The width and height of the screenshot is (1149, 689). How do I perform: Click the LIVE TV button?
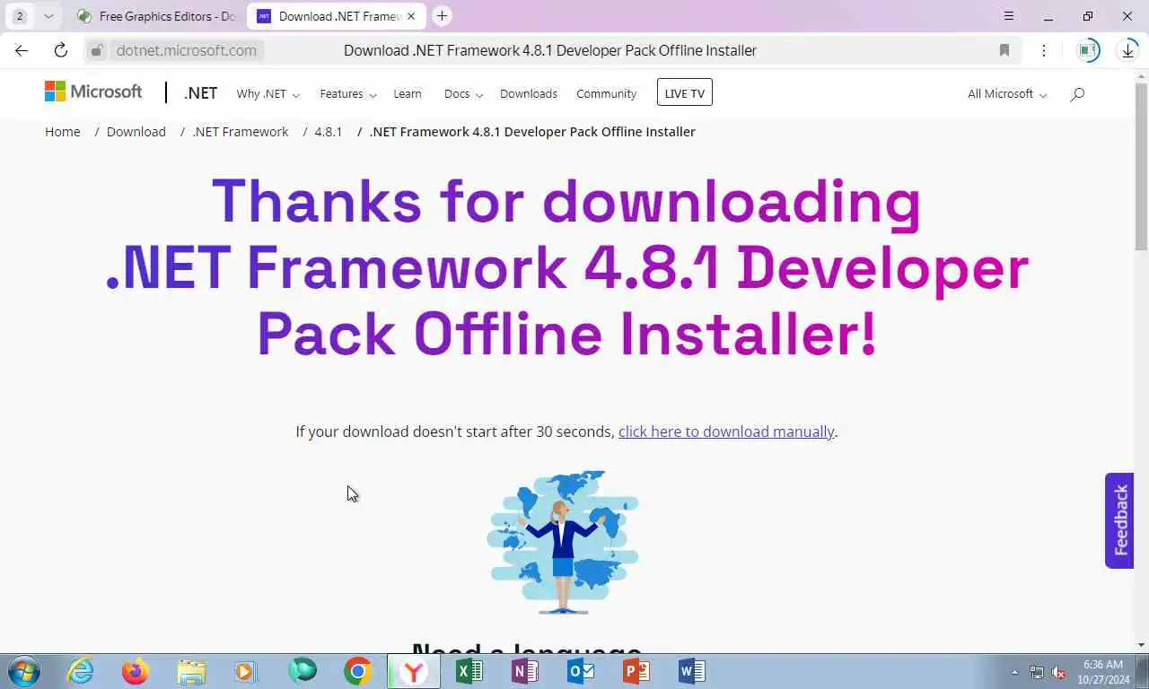[685, 93]
